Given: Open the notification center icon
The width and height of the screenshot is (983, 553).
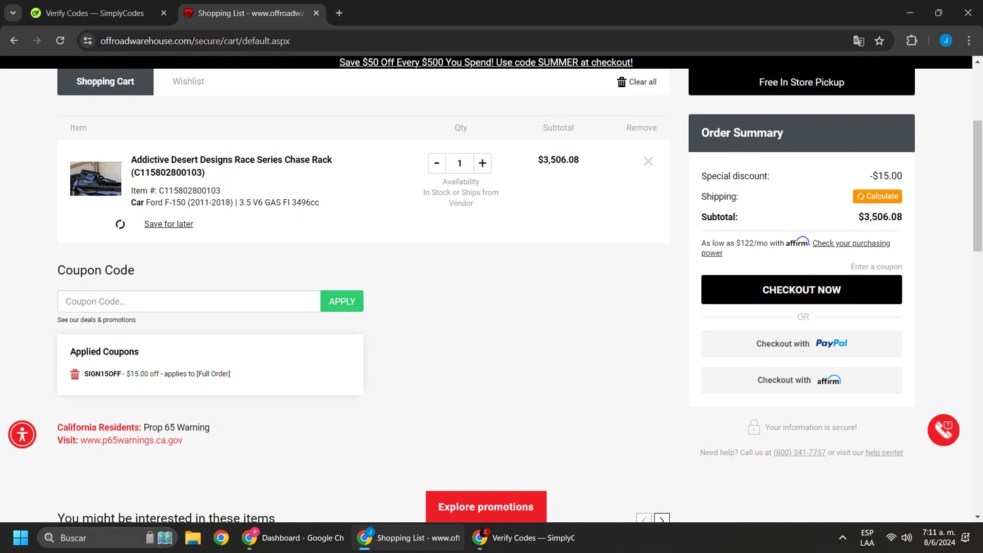Looking at the screenshot, I should tap(965, 538).
